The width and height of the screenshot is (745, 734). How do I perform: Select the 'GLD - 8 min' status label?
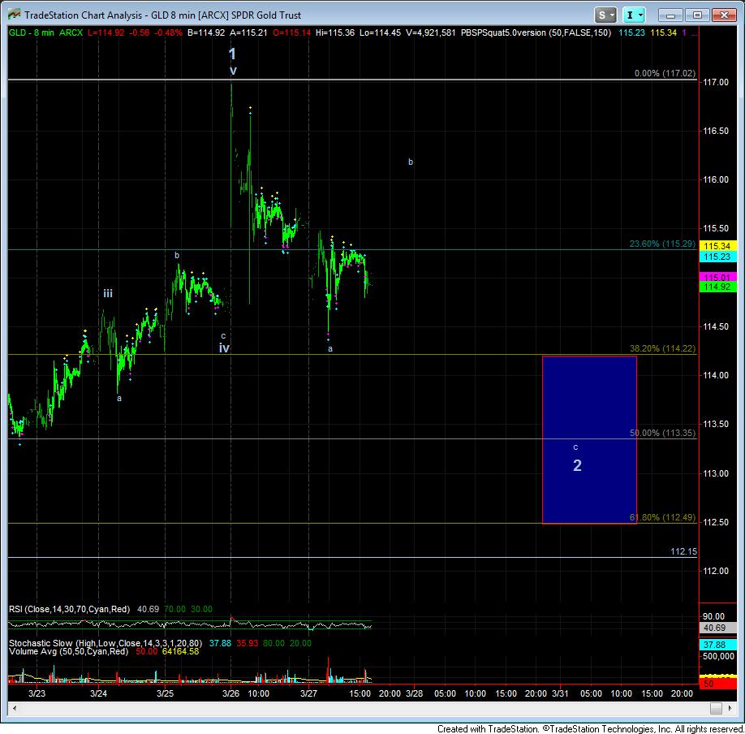pyautogui.click(x=32, y=32)
